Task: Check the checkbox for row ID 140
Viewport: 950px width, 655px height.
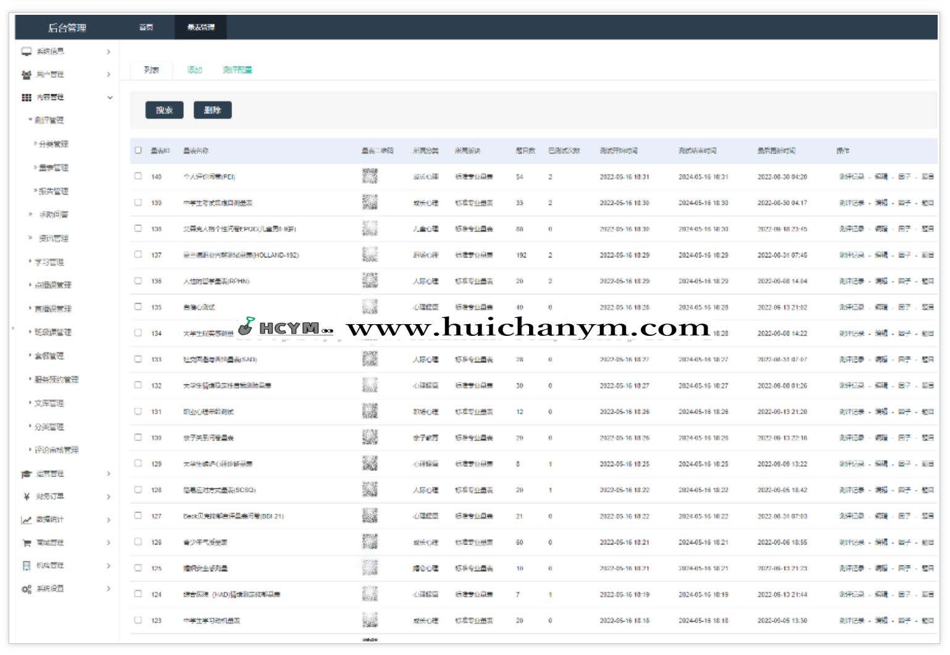Action: point(138,176)
